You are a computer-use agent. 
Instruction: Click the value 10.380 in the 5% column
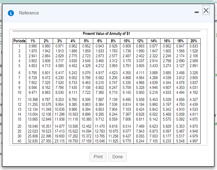coord(86,119)
